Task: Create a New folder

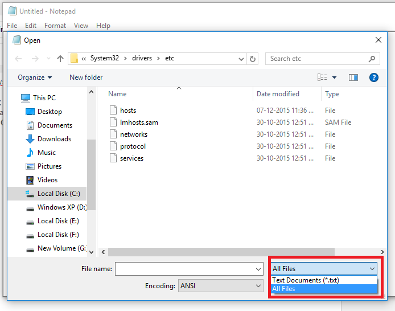Action: tap(86, 77)
